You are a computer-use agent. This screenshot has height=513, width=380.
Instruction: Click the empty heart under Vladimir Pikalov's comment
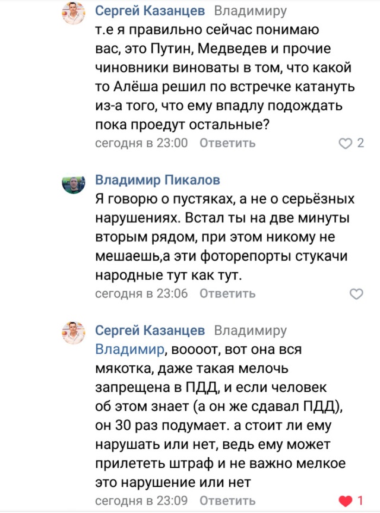[x=357, y=294]
